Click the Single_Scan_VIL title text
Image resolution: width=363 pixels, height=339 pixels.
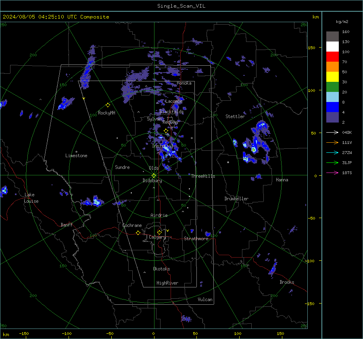[181, 6]
